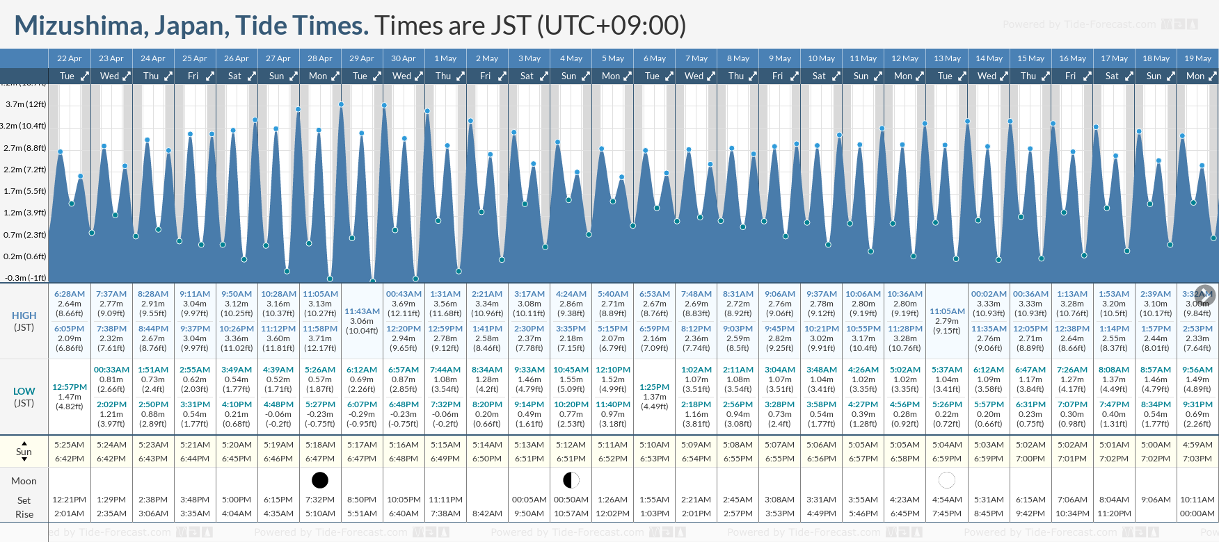This screenshot has height=542, width=1219.
Task: Click the 12:10PM low tide on 5 May
Action: [612, 370]
